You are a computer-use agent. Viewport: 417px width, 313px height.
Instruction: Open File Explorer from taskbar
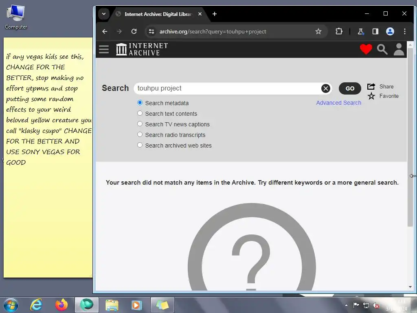point(112,305)
